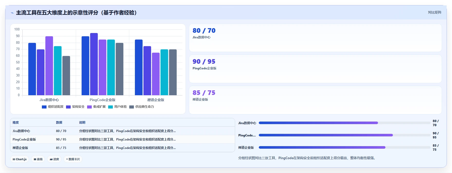
Task: Click the 禅道企业版 x-axis label
Action: (156, 100)
